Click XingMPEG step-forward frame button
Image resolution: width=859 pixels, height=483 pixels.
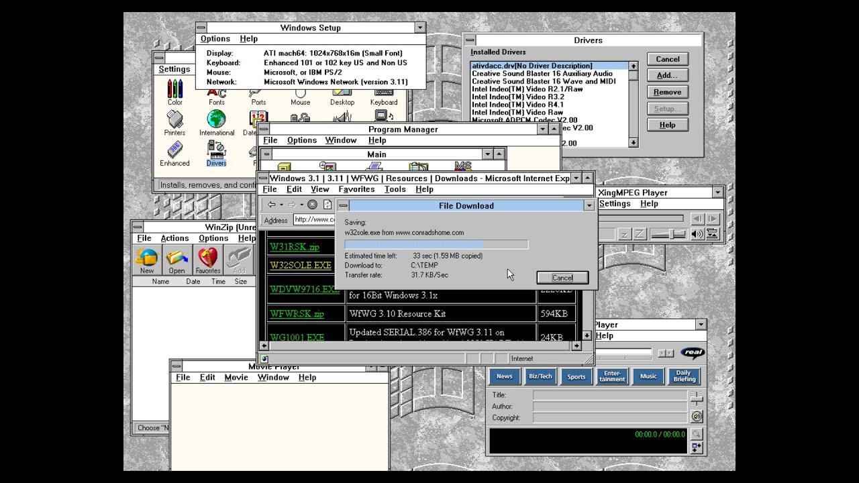pos(713,219)
